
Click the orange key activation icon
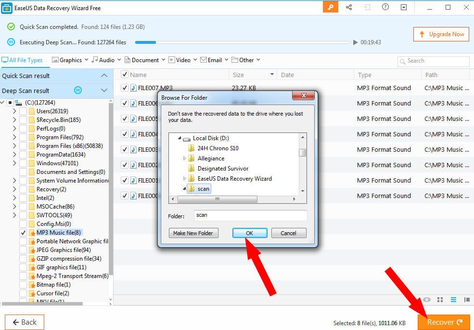(331, 7)
